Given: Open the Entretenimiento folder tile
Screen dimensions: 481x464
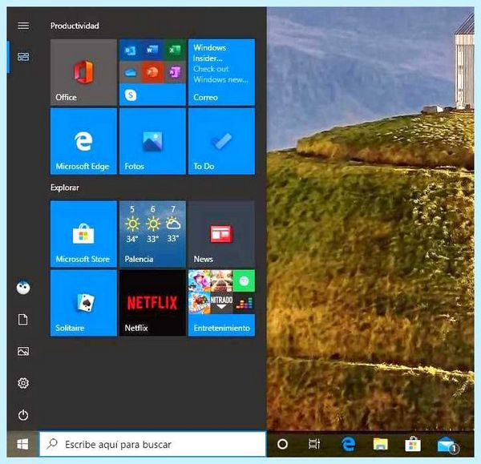Looking at the screenshot, I should [x=221, y=303].
